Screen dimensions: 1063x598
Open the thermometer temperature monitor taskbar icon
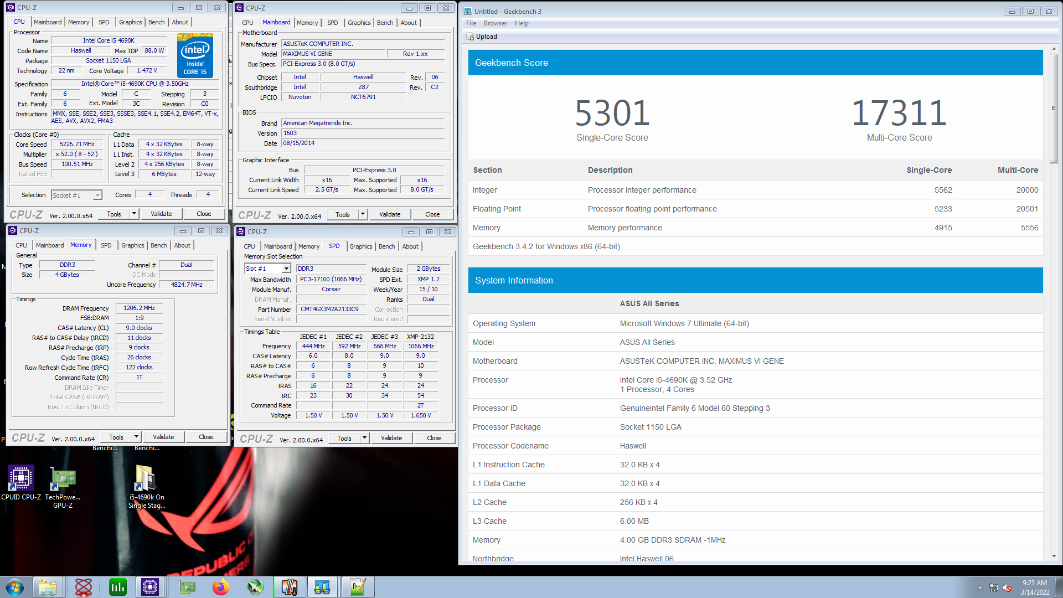tap(289, 587)
